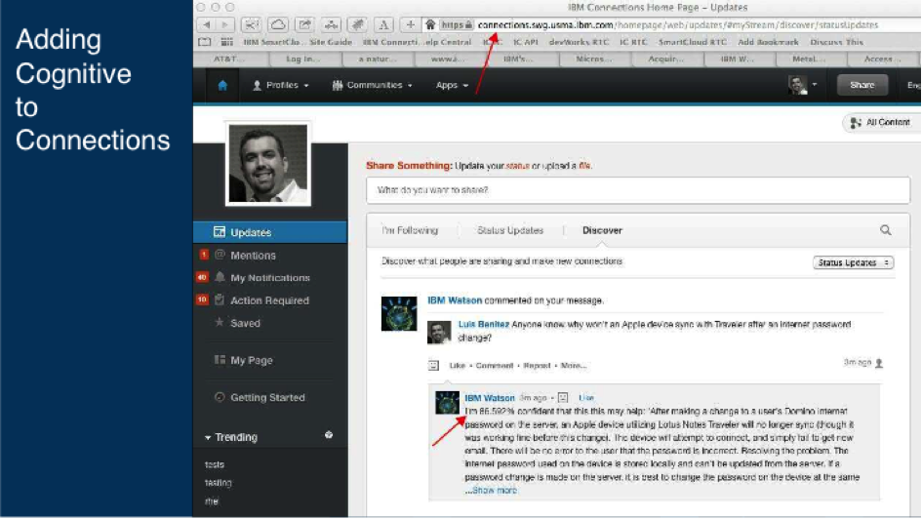Click Luis Benitez's small avatar in the post
922x519 pixels.
439,332
